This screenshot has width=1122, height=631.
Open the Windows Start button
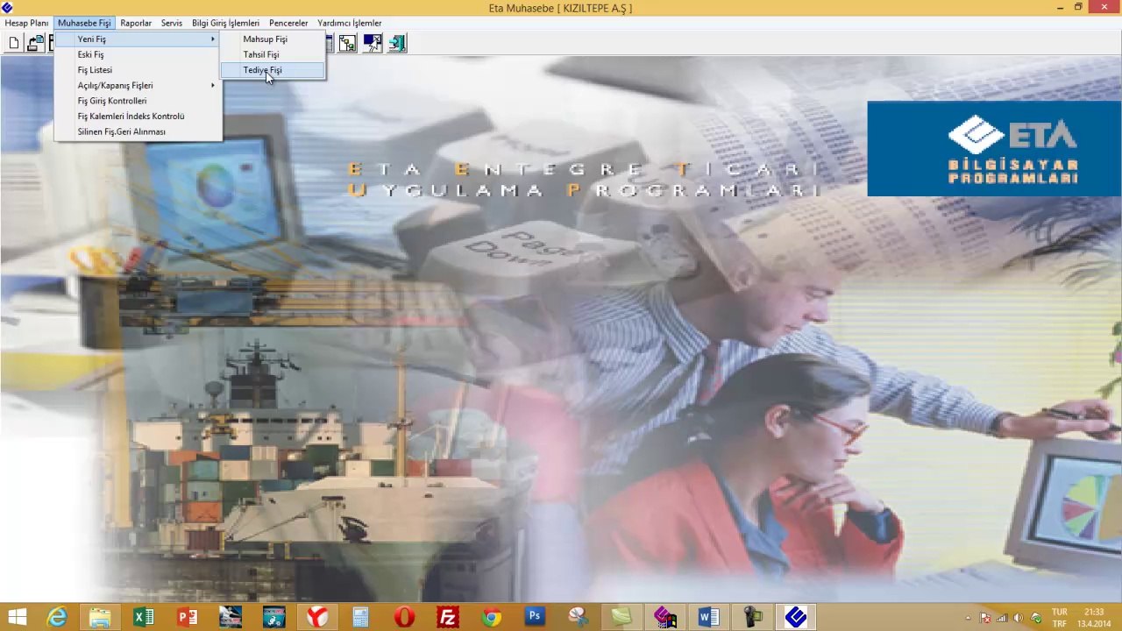coord(17,618)
